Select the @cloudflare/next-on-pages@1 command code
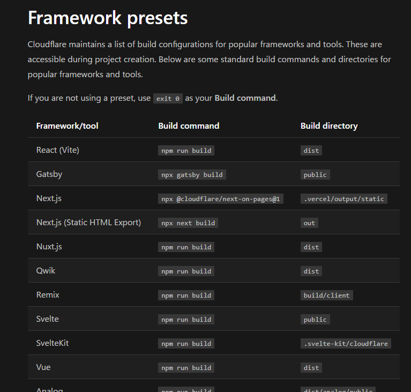 [220, 199]
